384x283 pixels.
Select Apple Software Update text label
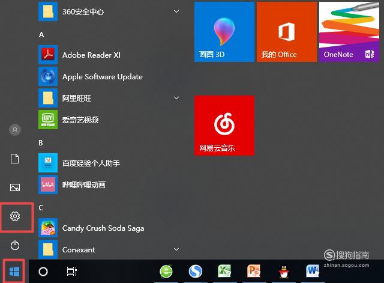(x=103, y=77)
